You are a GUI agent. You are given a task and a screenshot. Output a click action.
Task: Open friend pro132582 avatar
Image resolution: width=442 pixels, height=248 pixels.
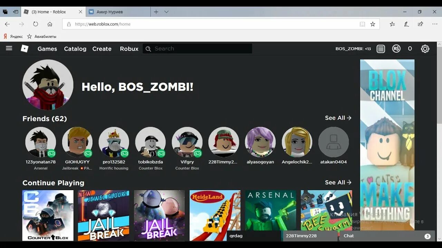tap(114, 142)
